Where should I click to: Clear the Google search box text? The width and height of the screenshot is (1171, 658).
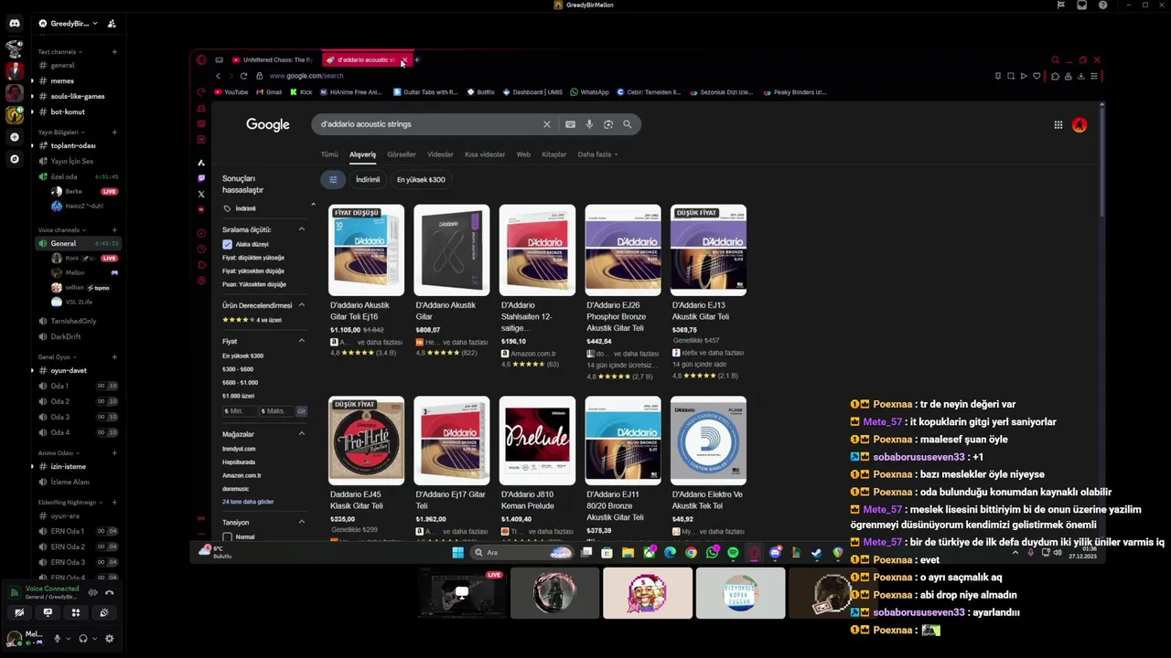[x=547, y=124]
